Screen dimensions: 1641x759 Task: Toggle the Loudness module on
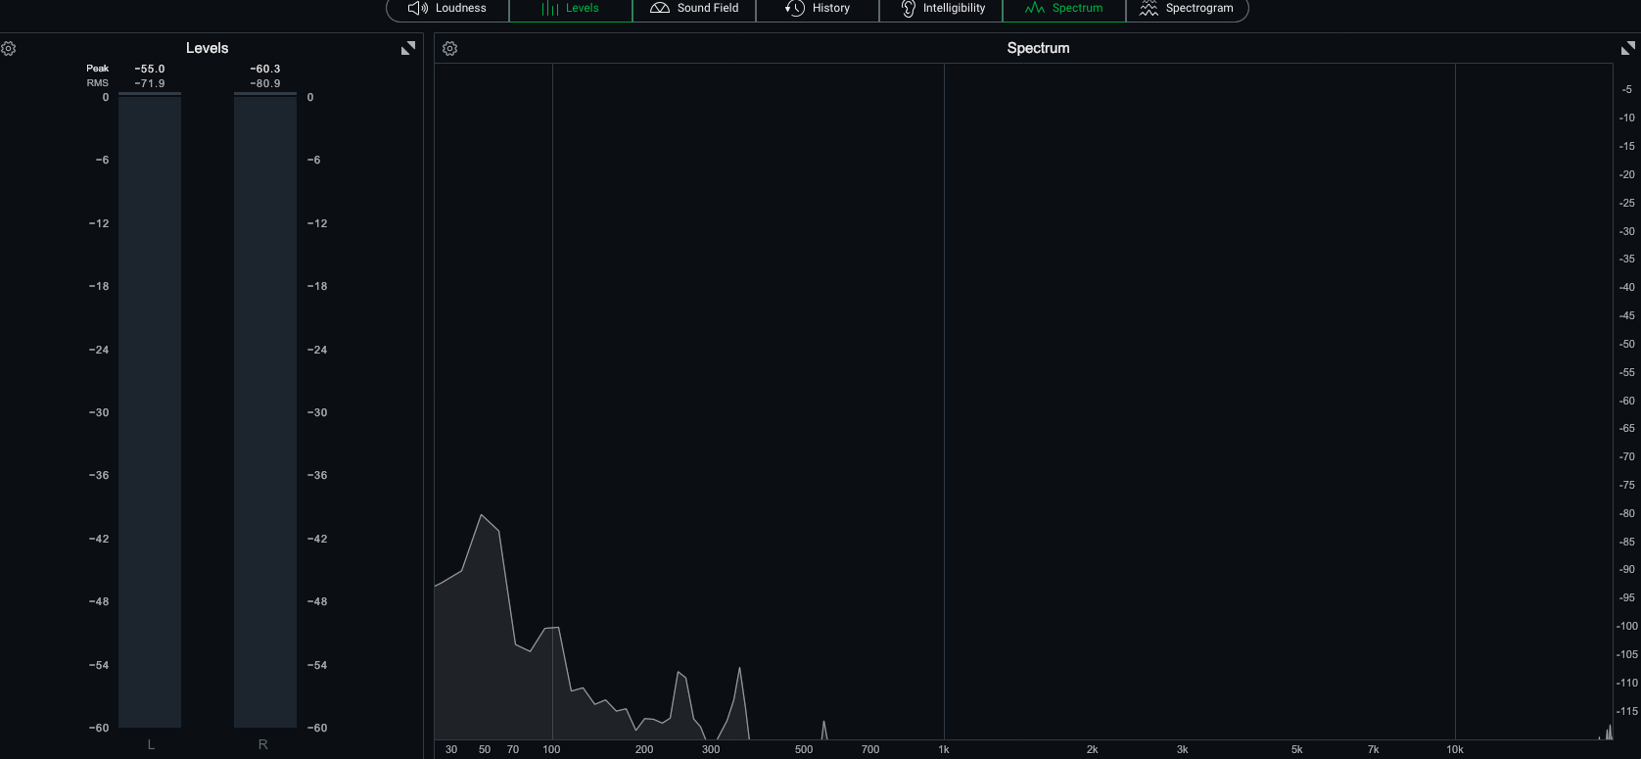coord(447,9)
